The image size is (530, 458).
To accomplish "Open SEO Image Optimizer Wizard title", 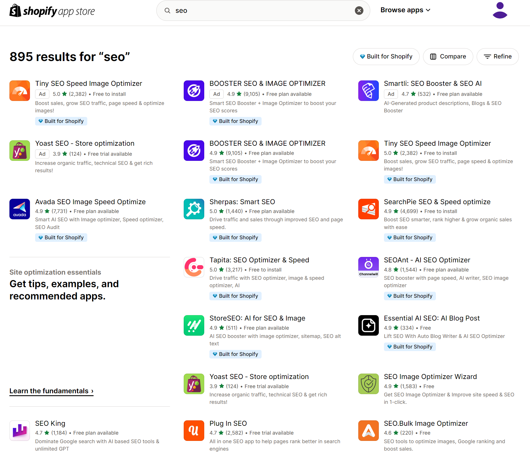I will [x=430, y=377].
